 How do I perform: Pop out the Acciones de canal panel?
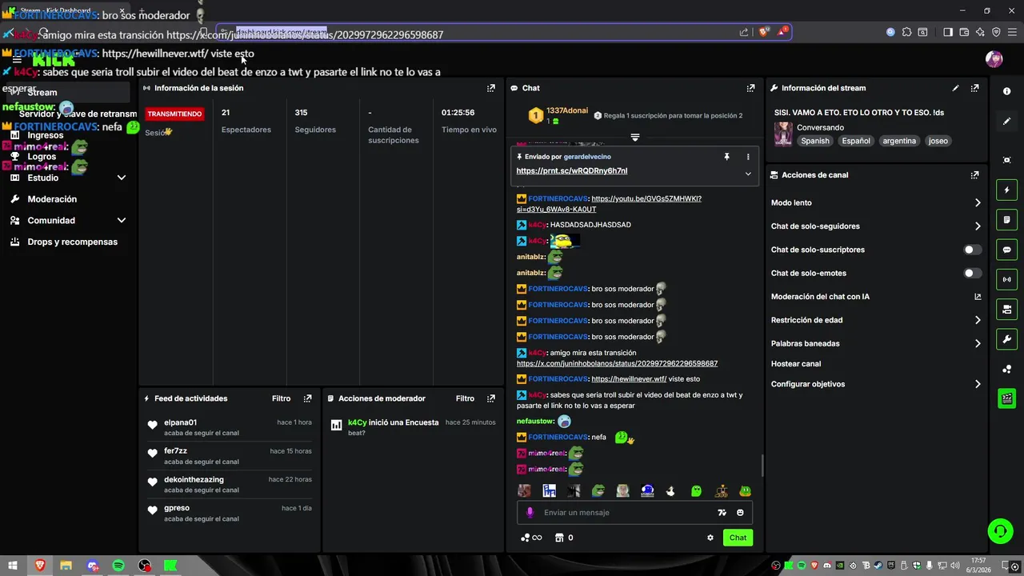click(974, 175)
